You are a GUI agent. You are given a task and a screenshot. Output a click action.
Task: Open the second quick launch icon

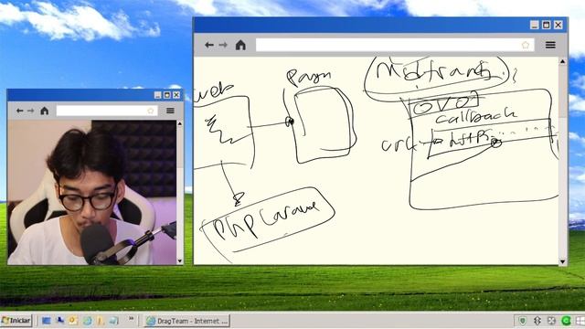pos(59,321)
